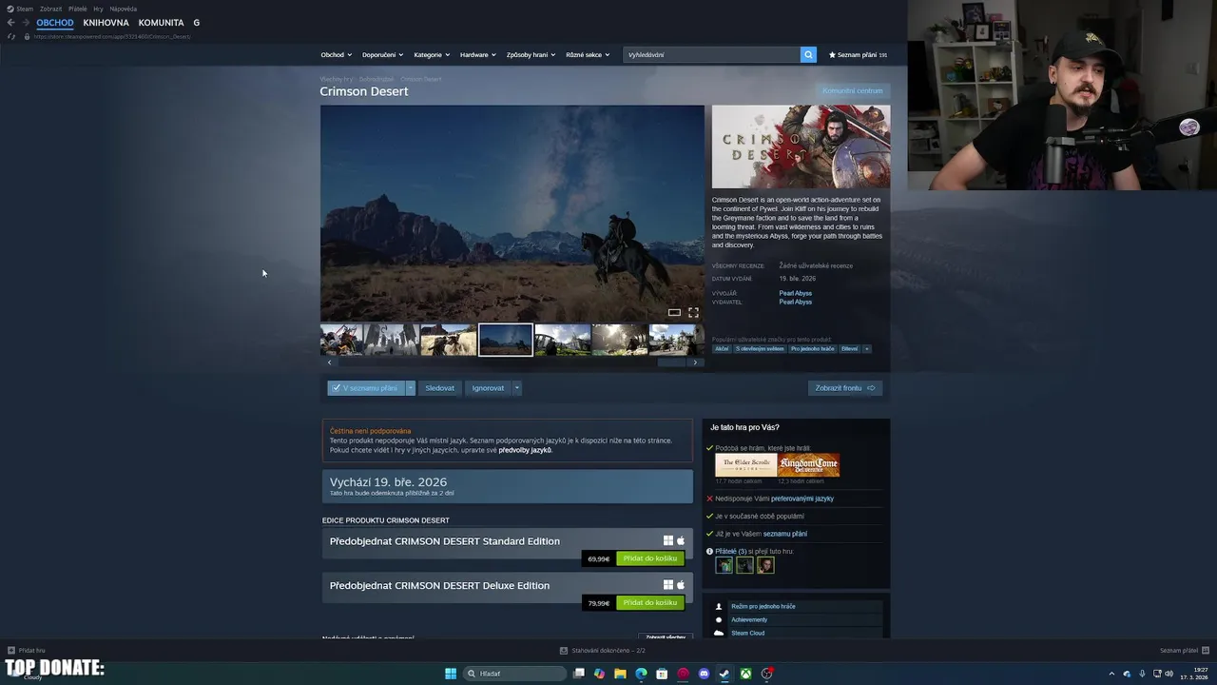1217x685 pixels.
Task: Click the single-player mode person icon
Action: pyautogui.click(x=719, y=606)
